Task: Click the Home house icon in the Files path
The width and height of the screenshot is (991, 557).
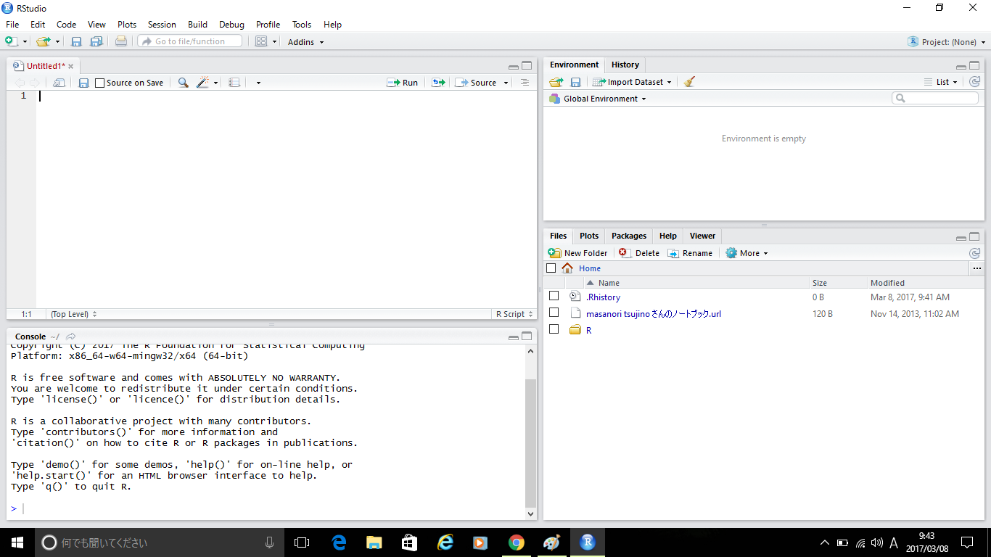Action: tap(567, 268)
